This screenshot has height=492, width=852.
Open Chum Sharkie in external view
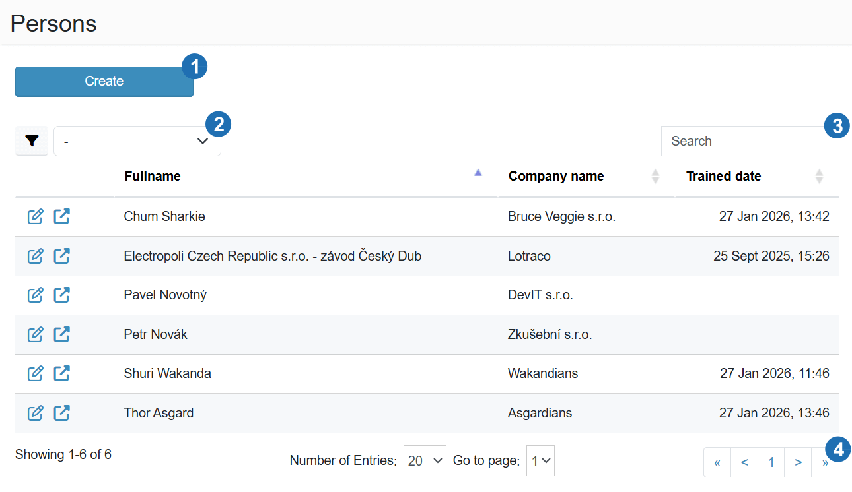point(61,216)
